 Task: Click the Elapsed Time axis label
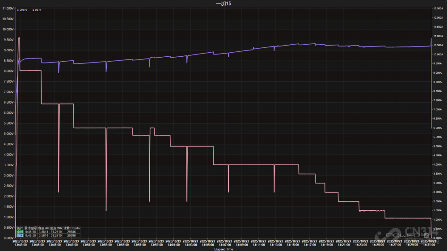(x=223, y=249)
